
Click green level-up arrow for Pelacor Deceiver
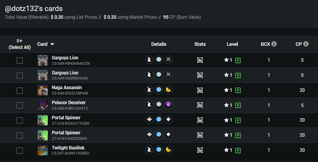(238, 105)
